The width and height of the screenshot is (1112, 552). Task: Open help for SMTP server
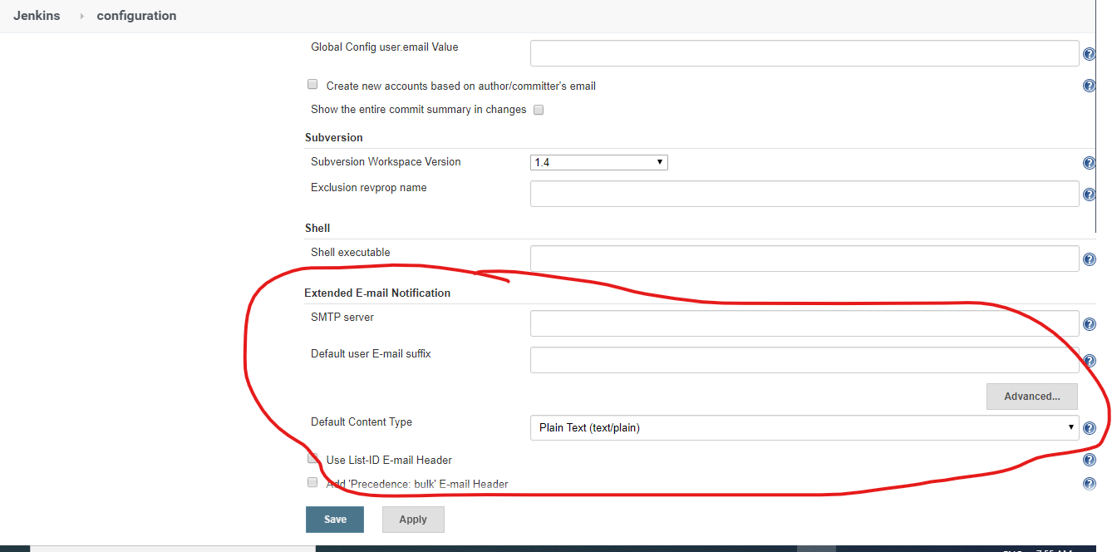(x=1090, y=323)
